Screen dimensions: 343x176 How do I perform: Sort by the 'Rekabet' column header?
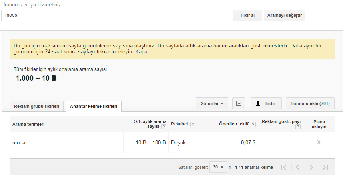pyautogui.click(x=180, y=124)
